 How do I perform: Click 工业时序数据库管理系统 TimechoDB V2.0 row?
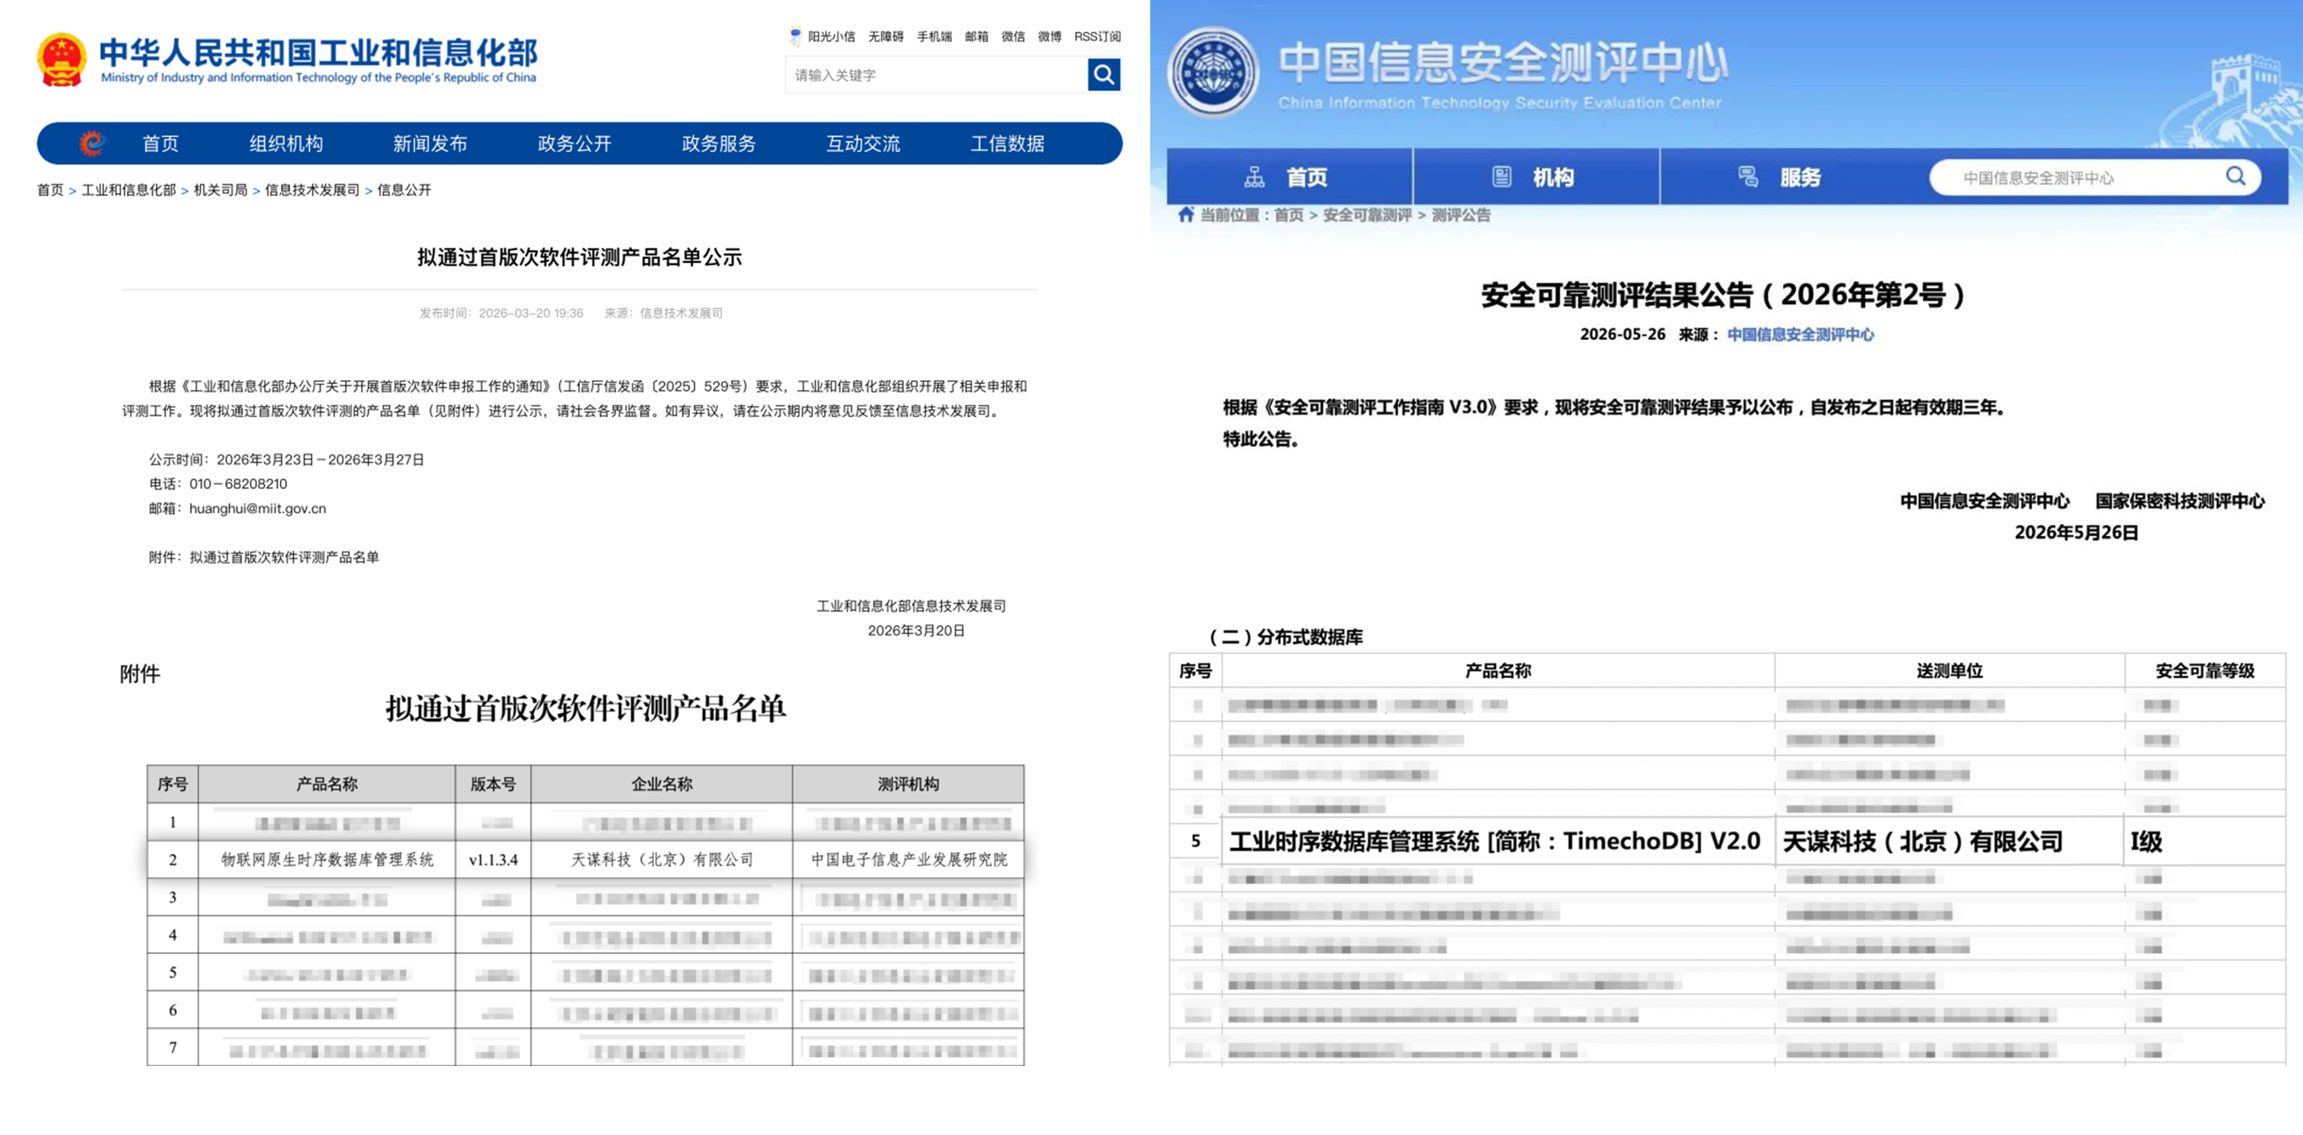tap(1727, 841)
